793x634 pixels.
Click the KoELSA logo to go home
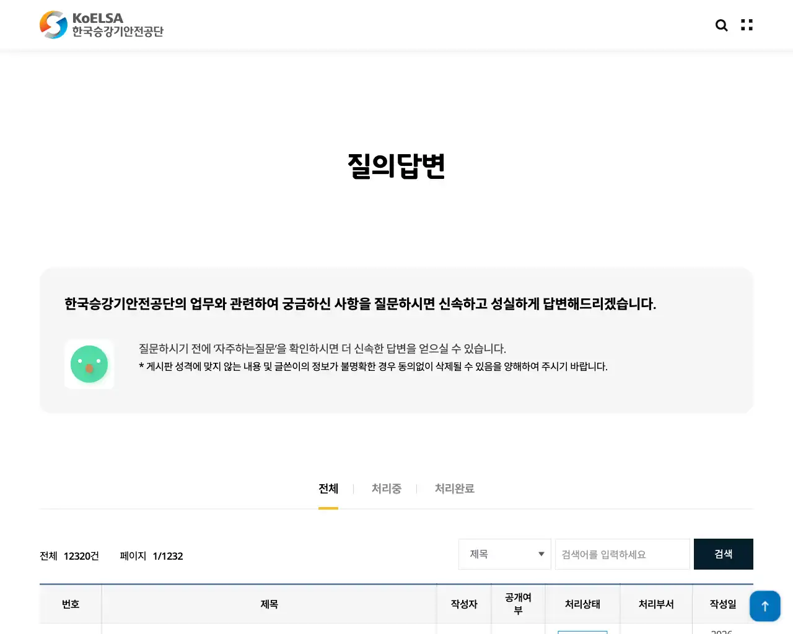[x=101, y=25]
